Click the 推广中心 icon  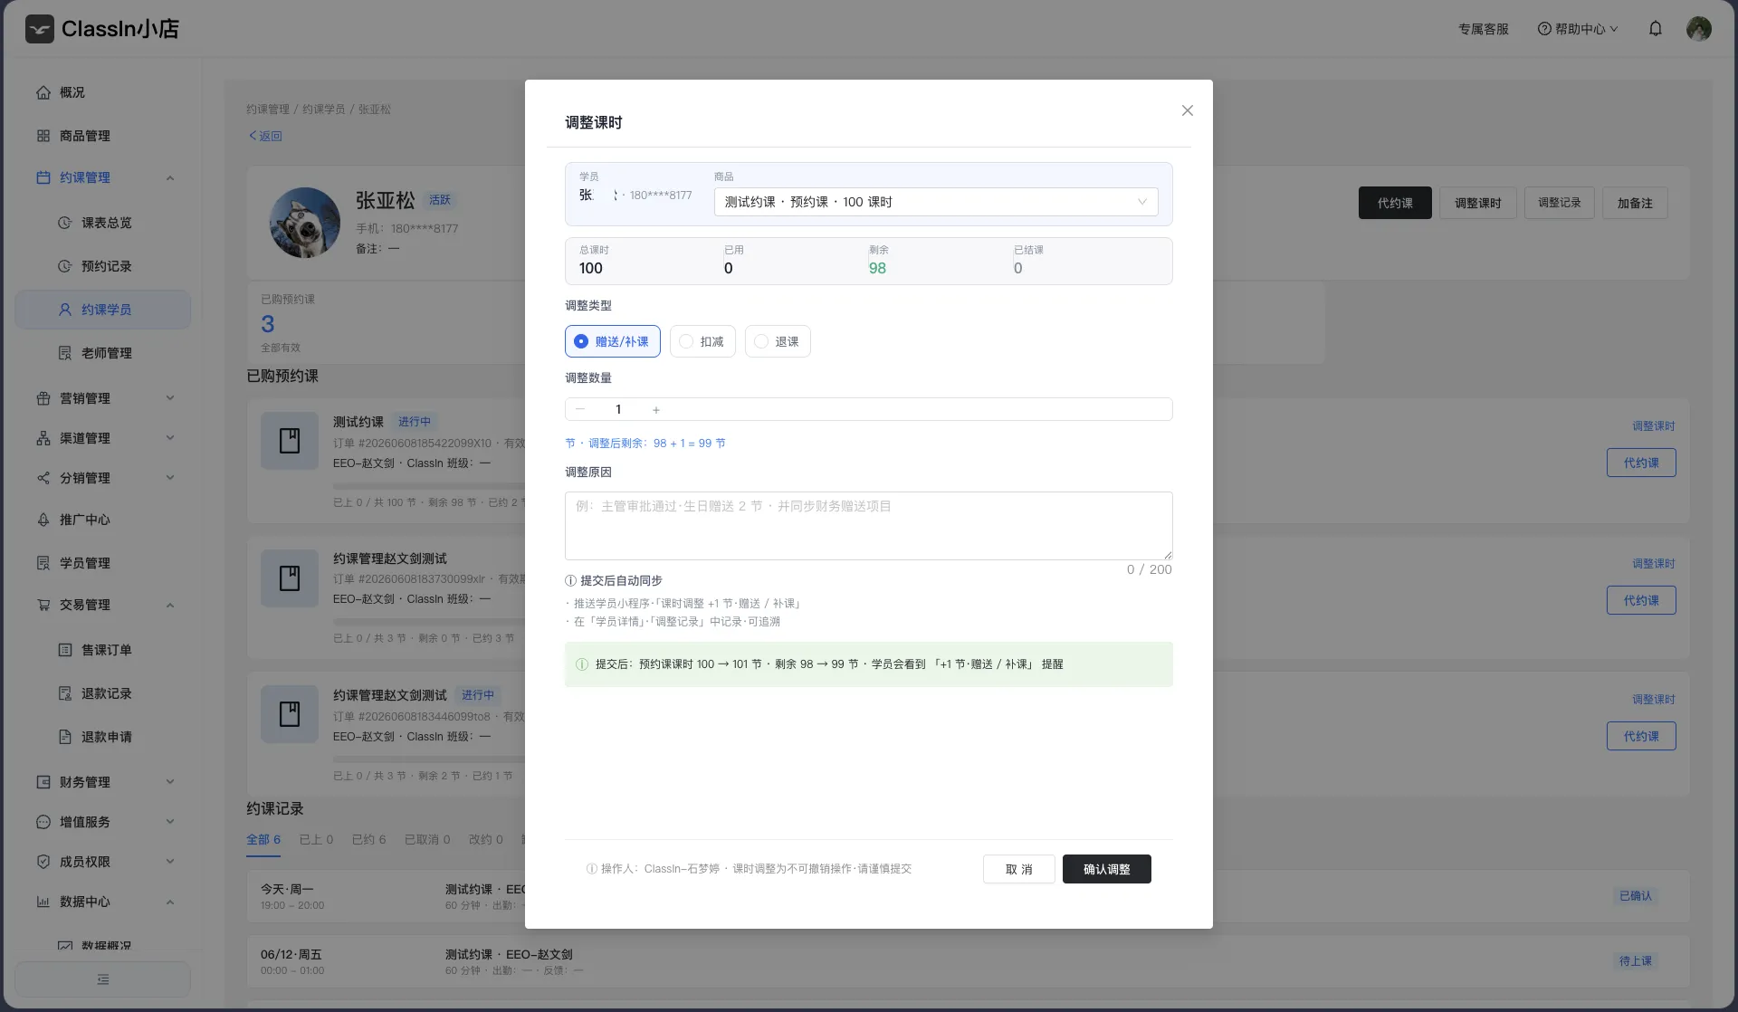pos(43,520)
